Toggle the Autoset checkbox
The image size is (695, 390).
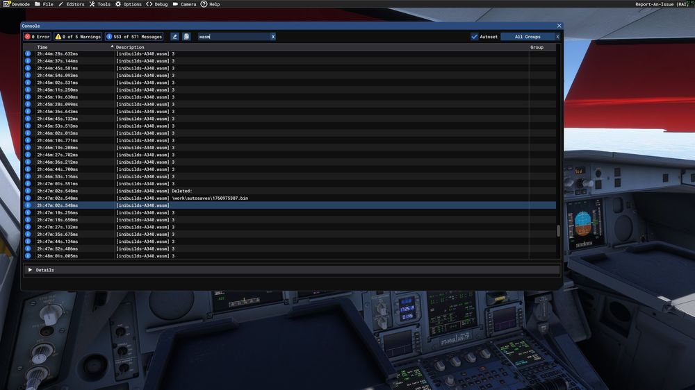(x=475, y=37)
